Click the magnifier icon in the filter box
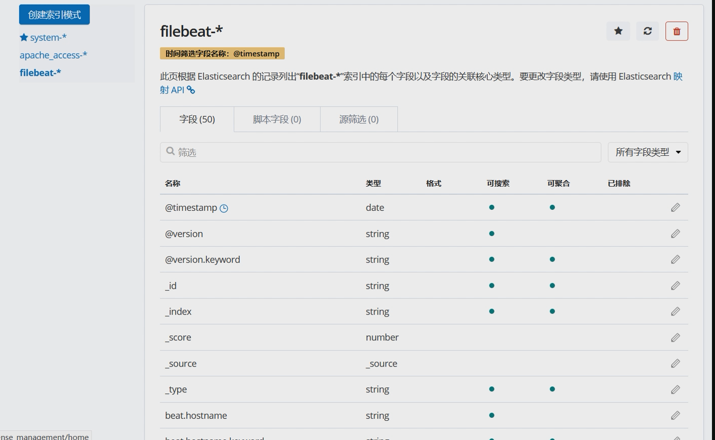The width and height of the screenshot is (715, 440). coord(171,151)
